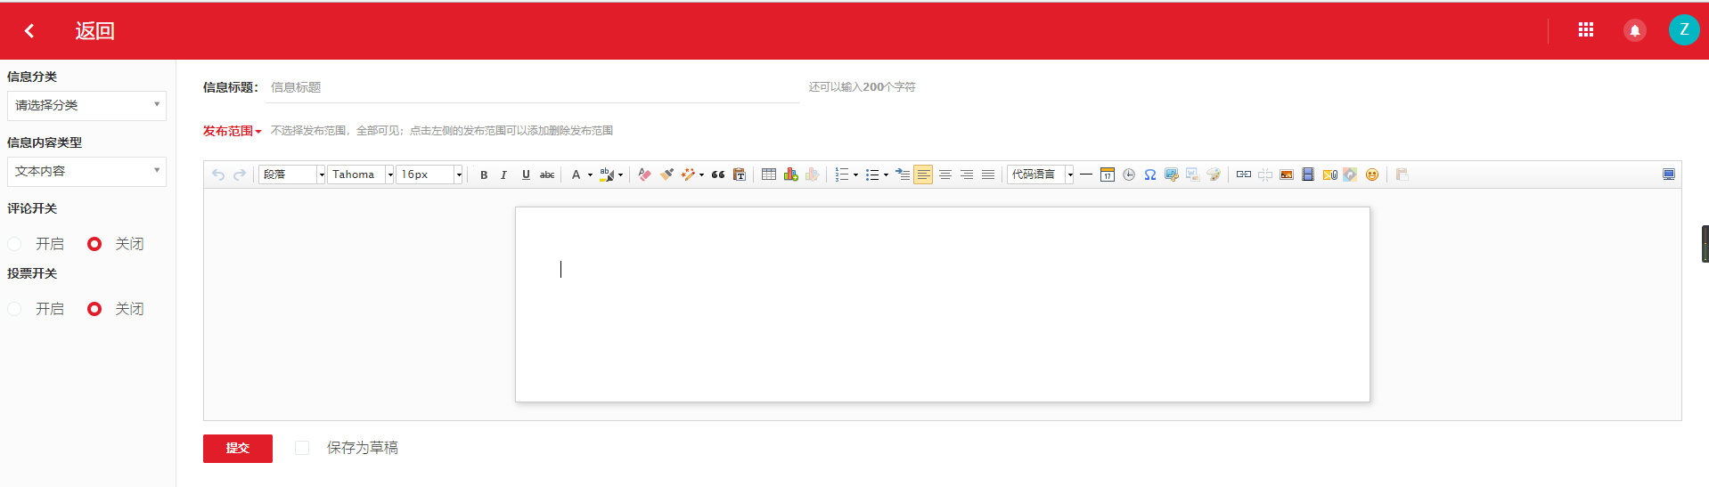The height and width of the screenshot is (487, 1709).
Task: Open the 请选择分类 dropdown
Action: pyautogui.click(x=87, y=105)
